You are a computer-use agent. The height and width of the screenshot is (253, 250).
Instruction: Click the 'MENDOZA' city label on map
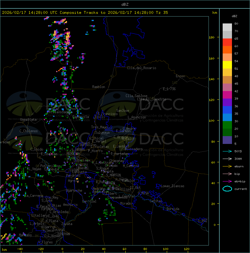73,153
